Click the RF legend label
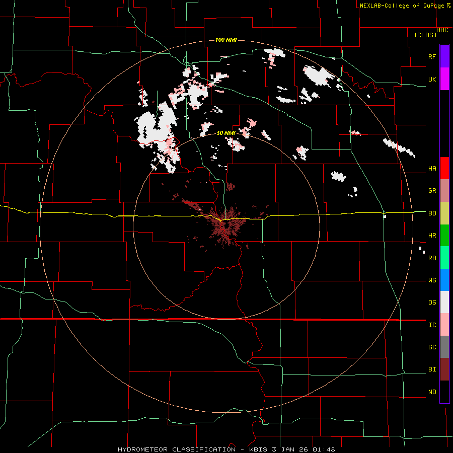453x453 pixels. point(432,56)
